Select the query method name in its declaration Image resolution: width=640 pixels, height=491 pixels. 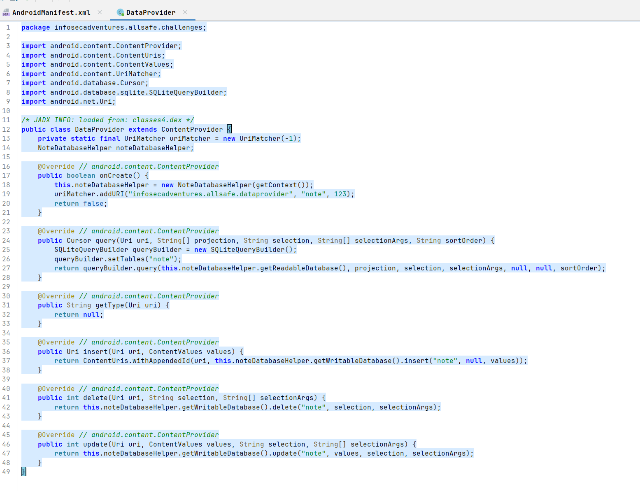[x=105, y=240]
